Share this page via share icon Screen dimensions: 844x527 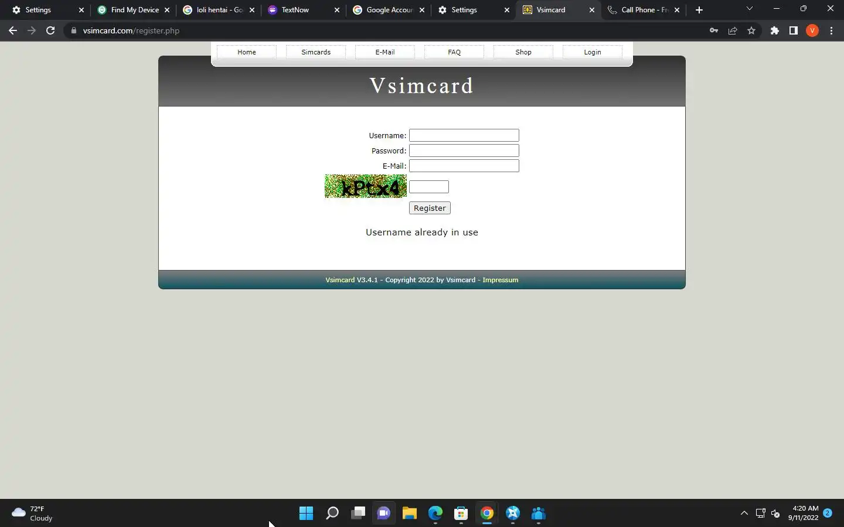coord(733,30)
